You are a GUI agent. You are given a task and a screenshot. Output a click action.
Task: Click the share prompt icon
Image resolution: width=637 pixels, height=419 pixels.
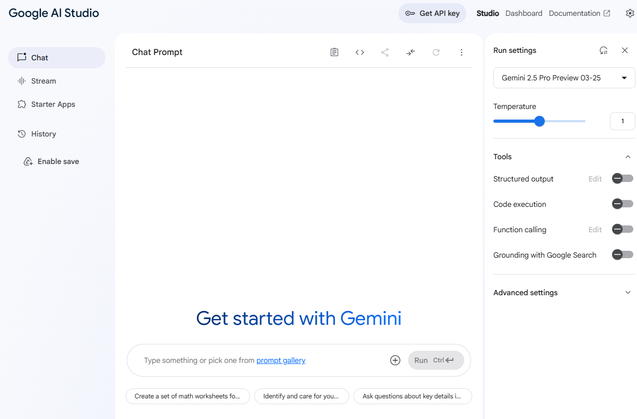click(385, 52)
